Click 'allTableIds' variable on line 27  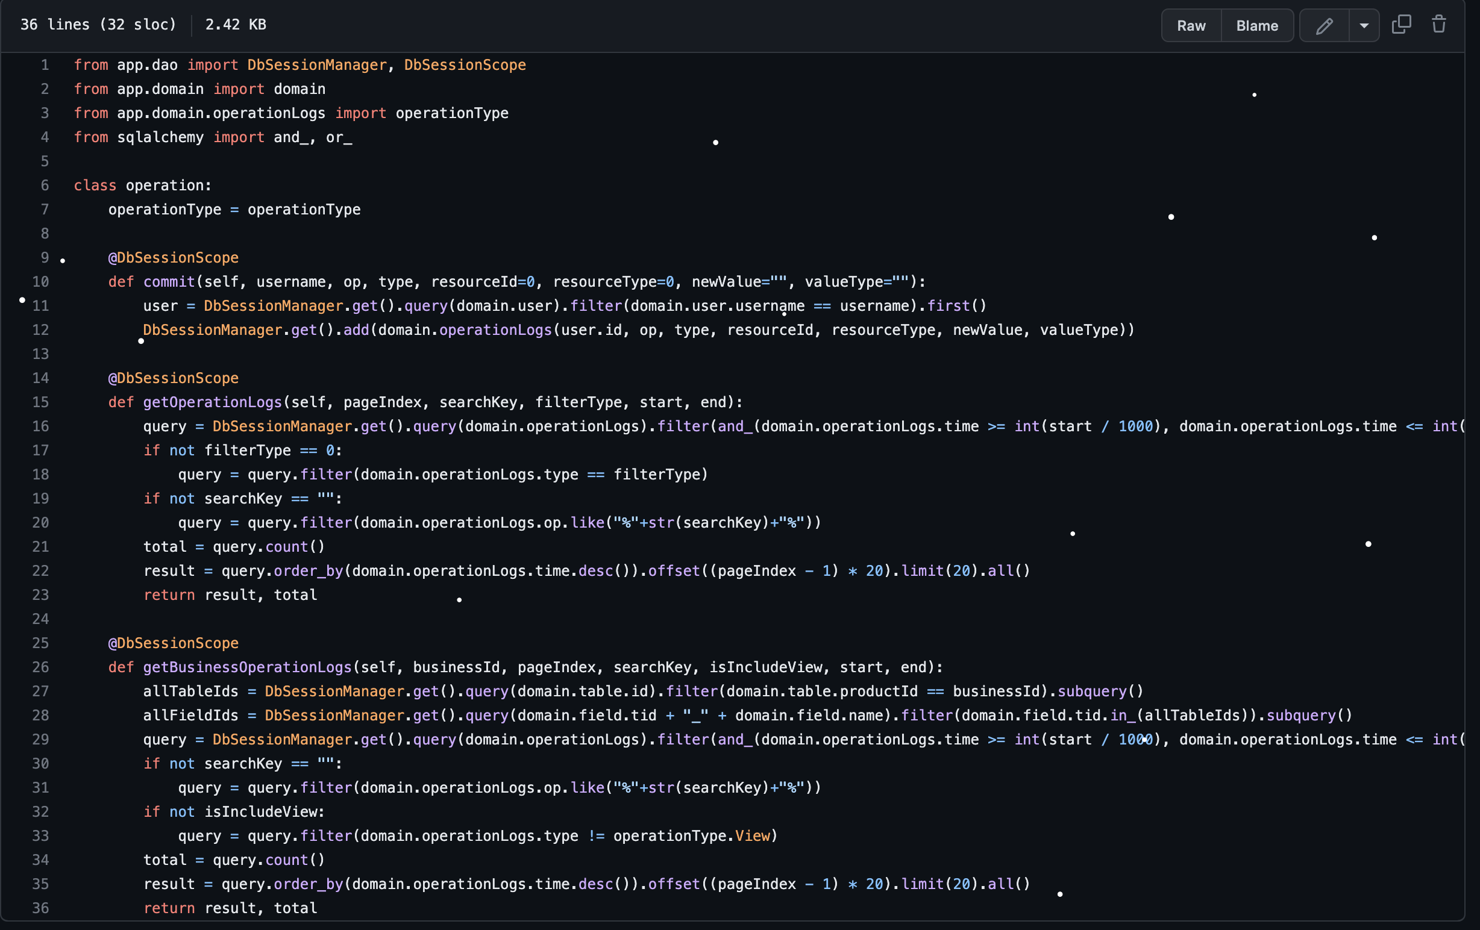[x=190, y=691]
